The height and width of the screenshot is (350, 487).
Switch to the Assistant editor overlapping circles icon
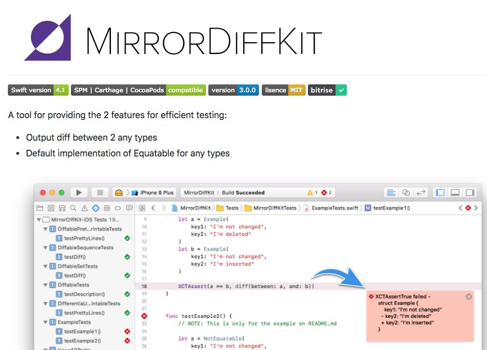pyautogui.click(x=406, y=192)
